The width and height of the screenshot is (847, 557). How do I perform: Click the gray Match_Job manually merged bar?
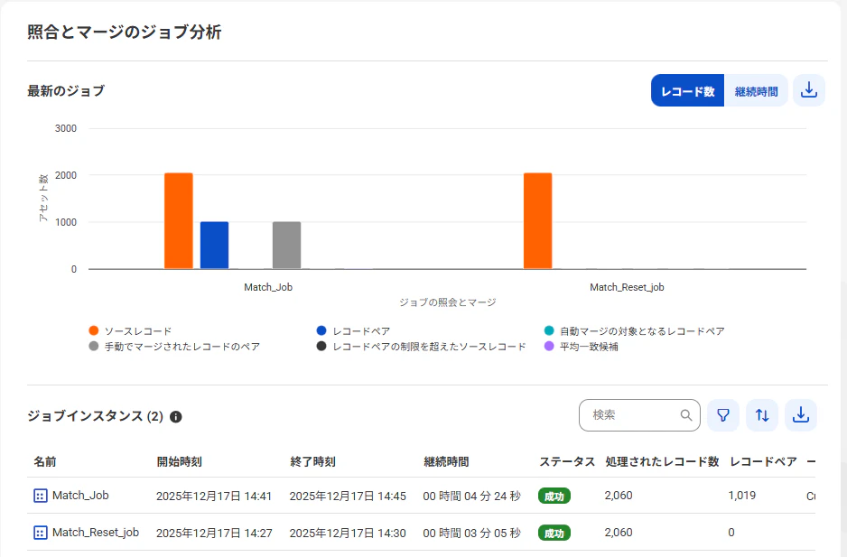pos(287,246)
